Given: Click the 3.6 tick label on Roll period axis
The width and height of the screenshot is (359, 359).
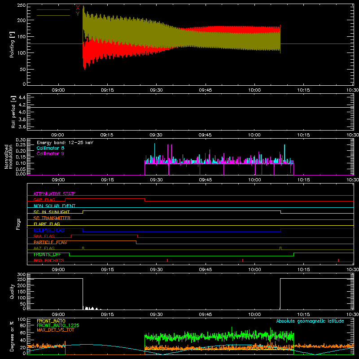Looking at the screenshot, I should tap(22, 127).
